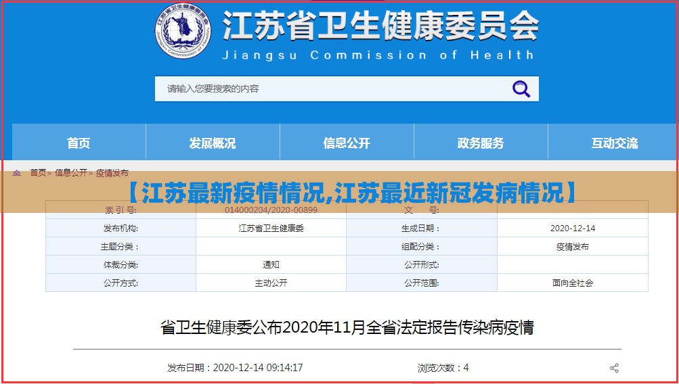Click the 生成日期 label cell

pyautogui.click(x=422, y=229)
